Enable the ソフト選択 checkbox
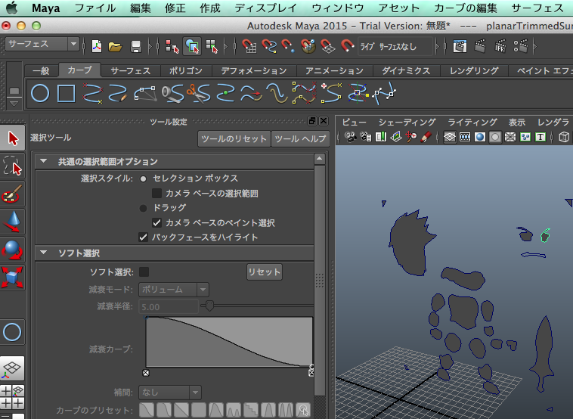 [x=144, y=272]
